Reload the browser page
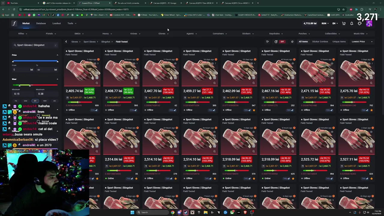384x216 pixels. pos(14,9)
